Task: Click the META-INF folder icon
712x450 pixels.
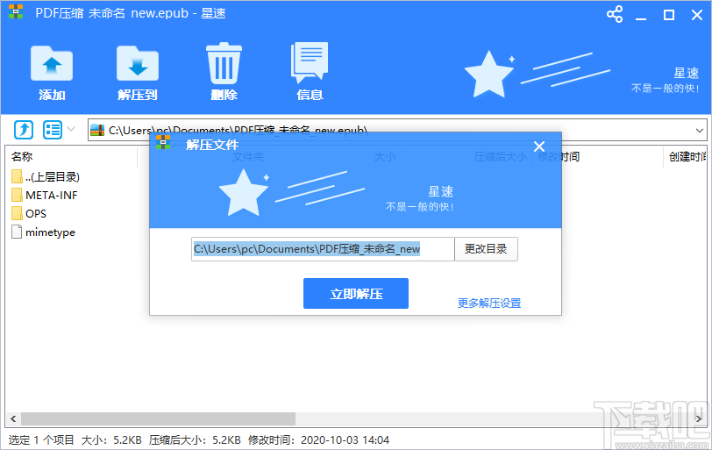Action: [17, 196]
